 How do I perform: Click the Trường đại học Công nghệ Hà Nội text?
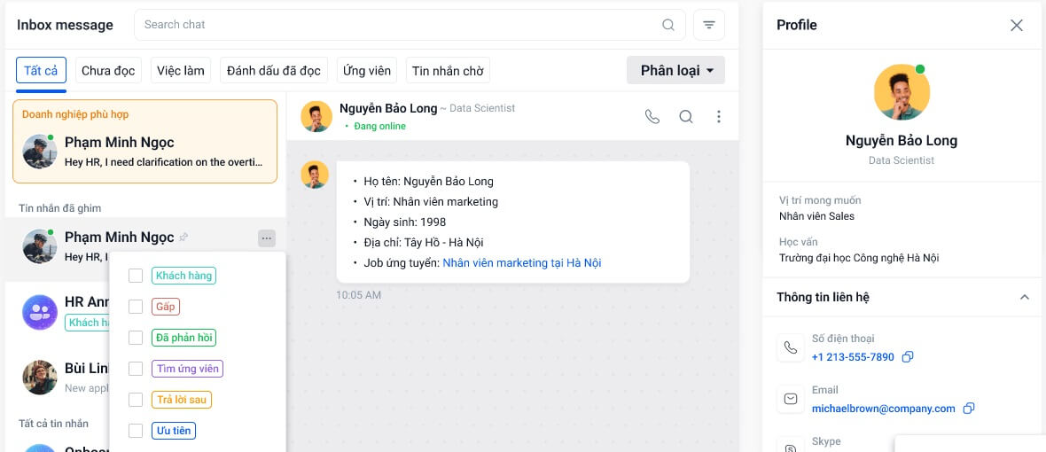(859, 258)
